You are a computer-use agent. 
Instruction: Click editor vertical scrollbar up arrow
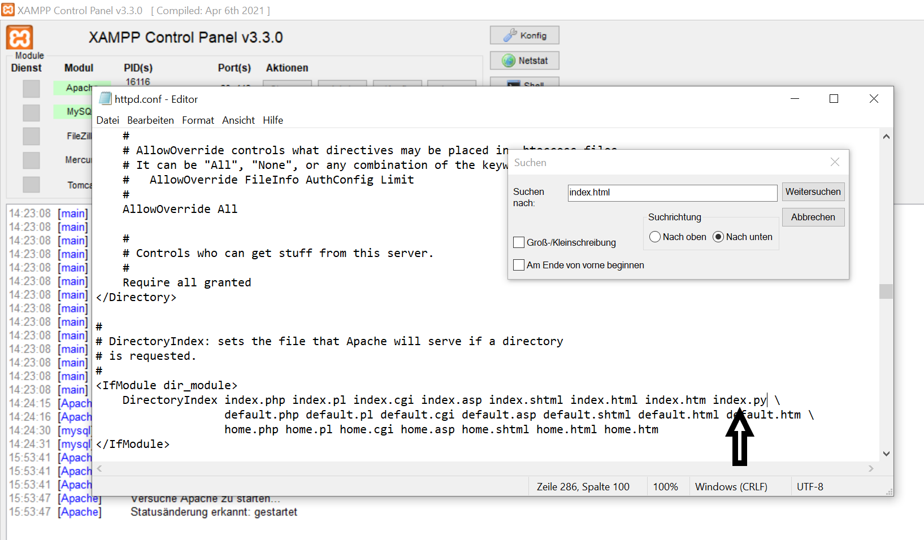coord(886,136)
